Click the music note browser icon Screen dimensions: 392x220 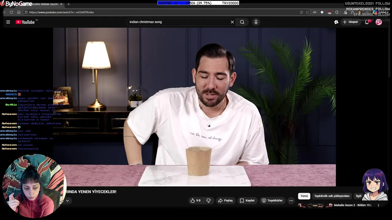click(345, 12)
